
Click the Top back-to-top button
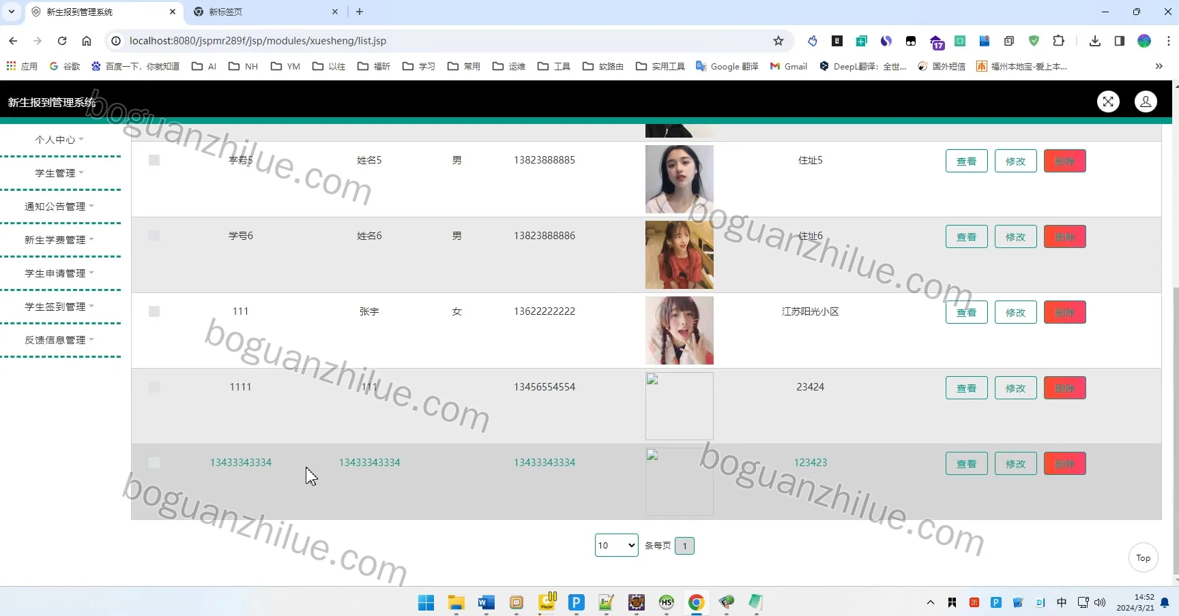pyautogui.click(x=1144, y=558)
